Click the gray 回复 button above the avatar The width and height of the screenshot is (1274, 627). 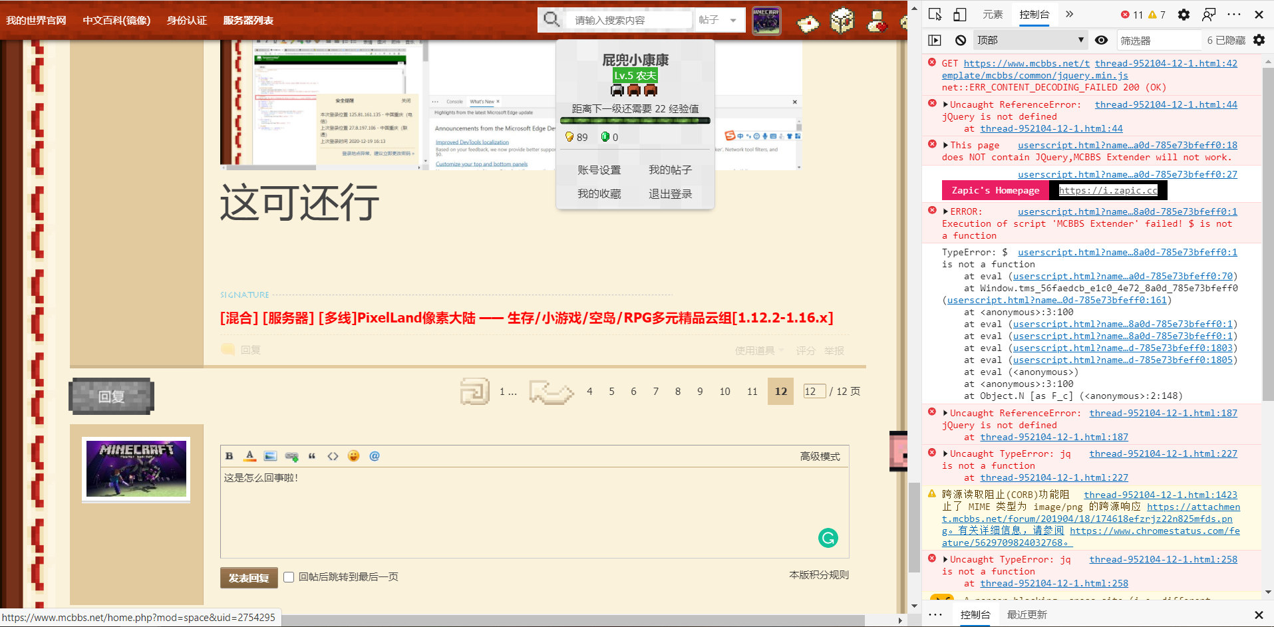pyautogui.click(x=112, y=396)
